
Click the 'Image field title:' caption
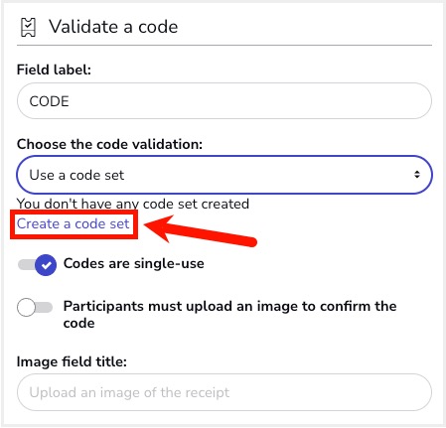72,361
